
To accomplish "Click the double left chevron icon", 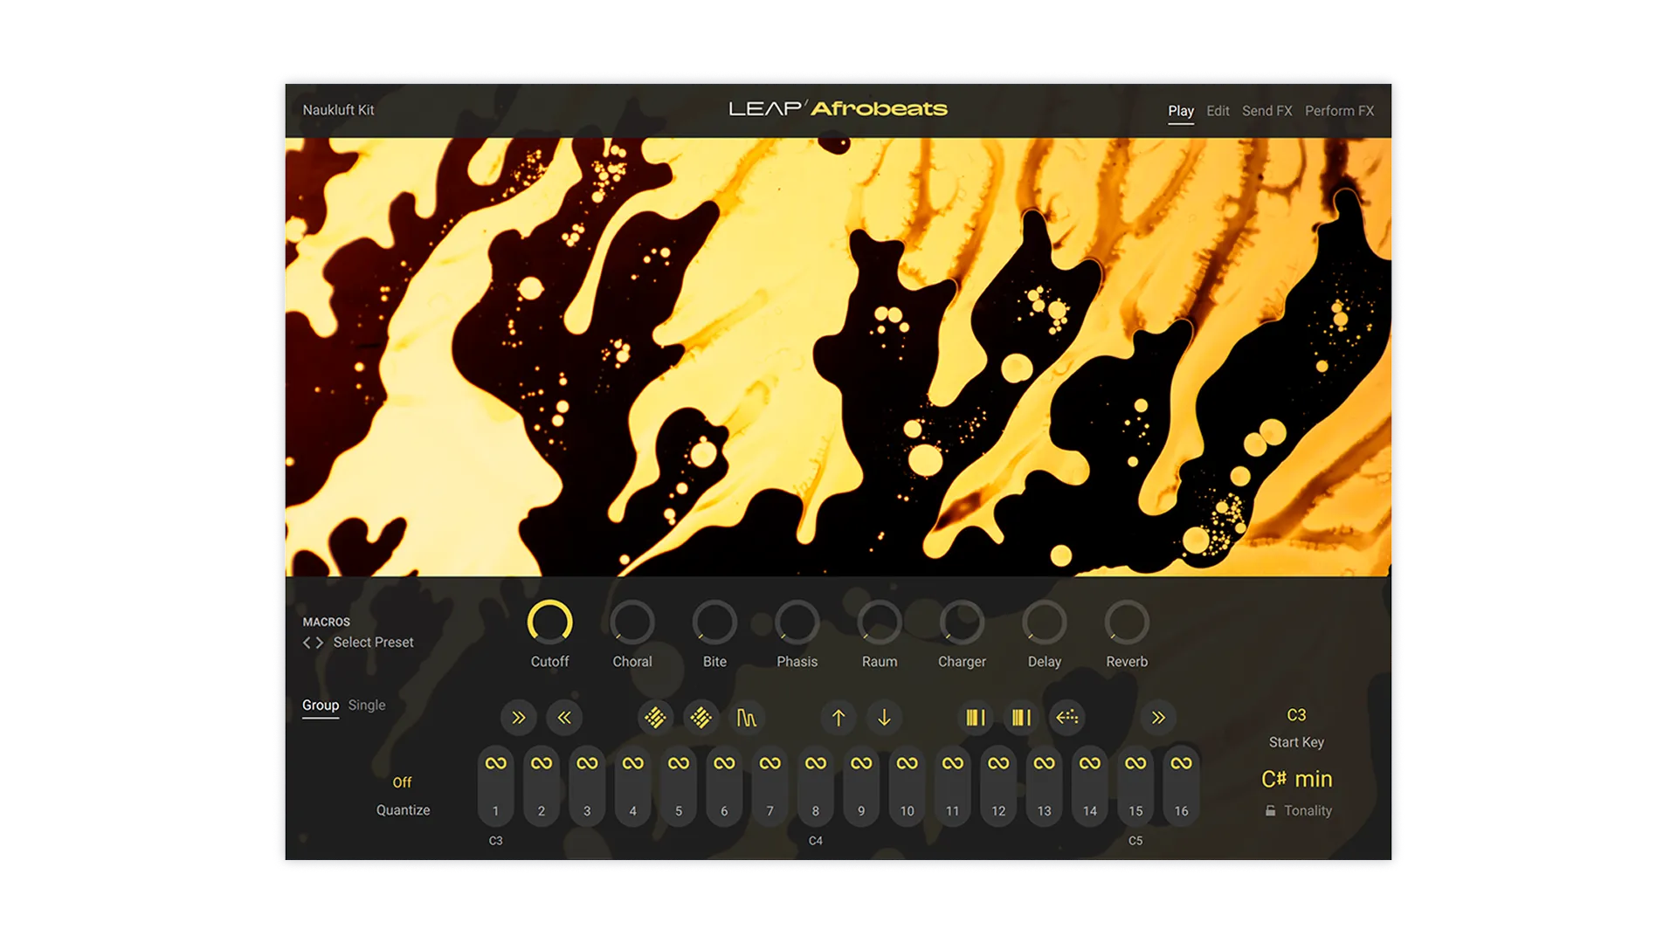I will pos(564,718).
